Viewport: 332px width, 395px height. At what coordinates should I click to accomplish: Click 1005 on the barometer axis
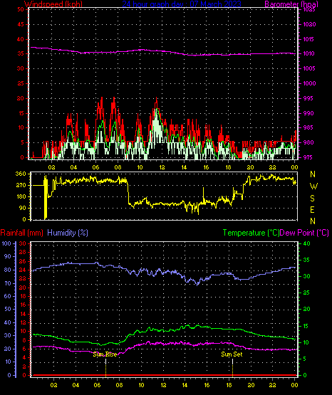tap(309, 68)
